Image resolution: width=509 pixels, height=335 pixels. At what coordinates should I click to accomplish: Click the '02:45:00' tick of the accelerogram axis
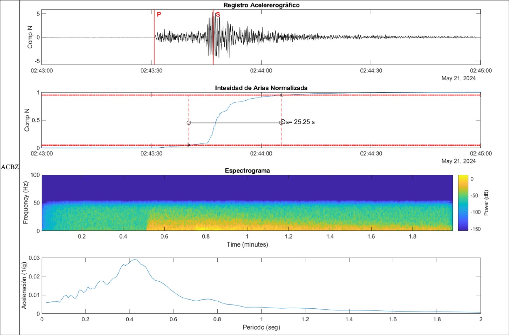(x=481, y=71)
